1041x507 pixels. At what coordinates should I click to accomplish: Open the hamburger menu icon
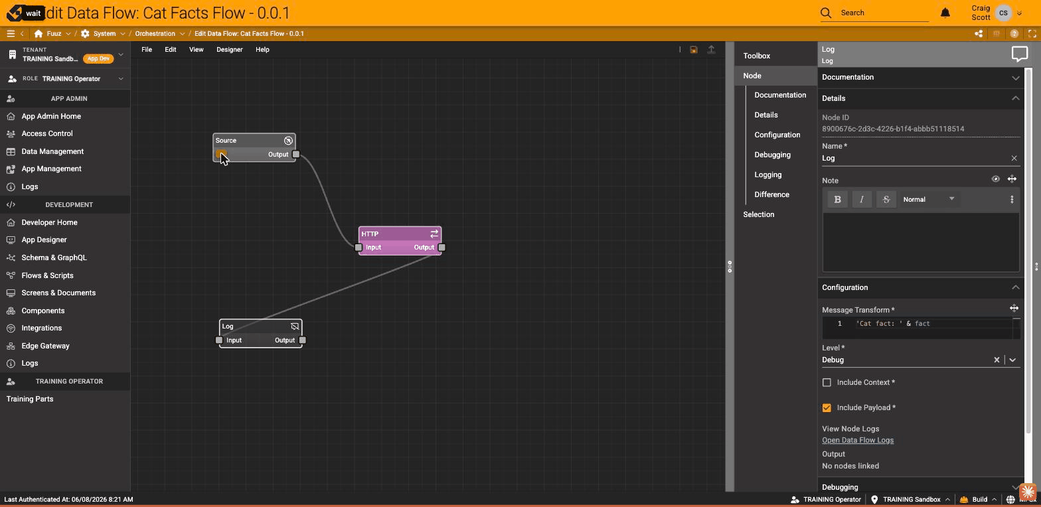point(11,33)
